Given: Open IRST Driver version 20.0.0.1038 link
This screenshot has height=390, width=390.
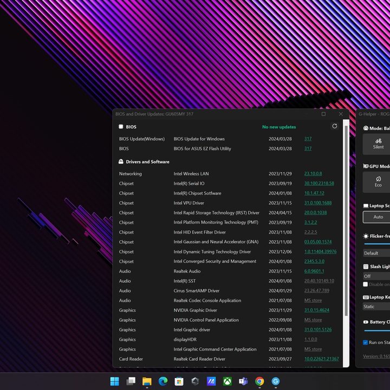Looking at the screenshot, I should 316,213.
